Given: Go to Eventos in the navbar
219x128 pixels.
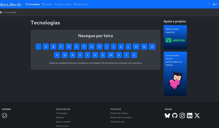Looking at the screenshot, I should pos(47,4).
